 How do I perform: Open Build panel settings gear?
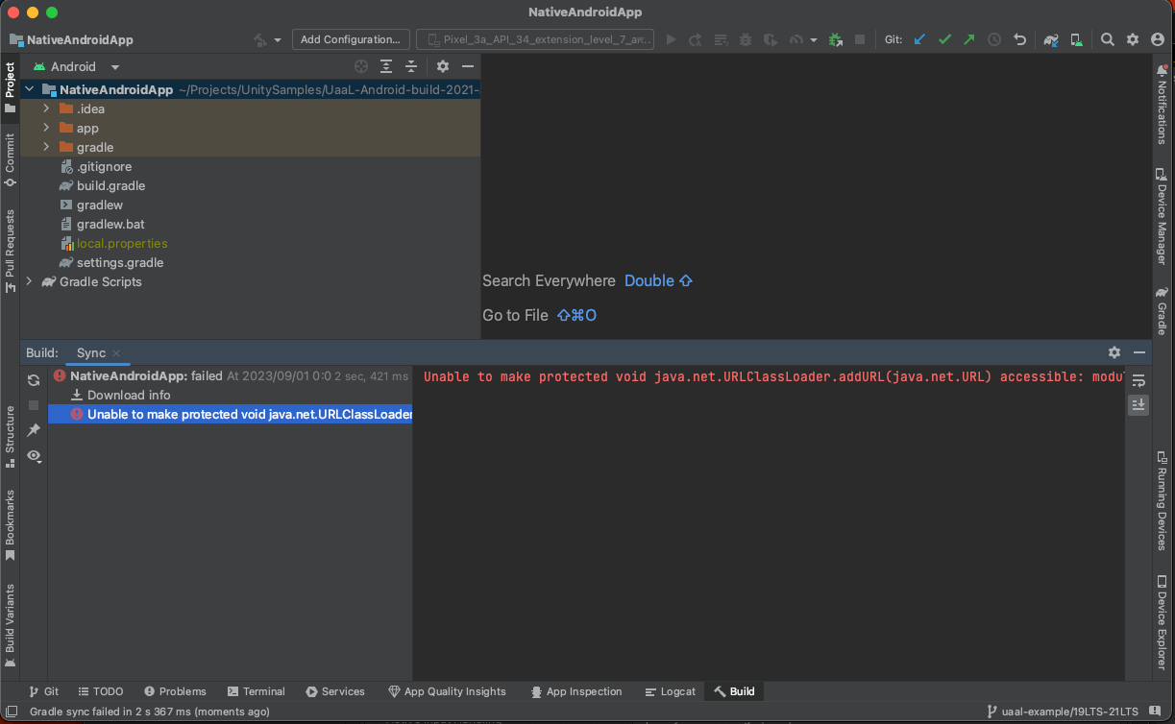pos(1114,352)
